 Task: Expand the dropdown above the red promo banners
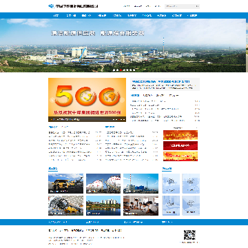180,127
